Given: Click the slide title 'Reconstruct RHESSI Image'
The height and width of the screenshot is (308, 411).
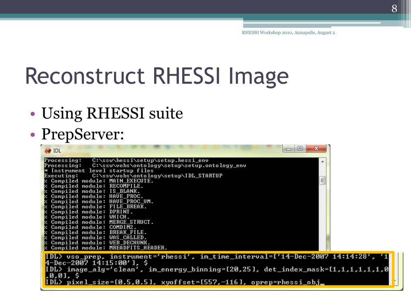Looking at the screenshot, I should click(157, 76).
